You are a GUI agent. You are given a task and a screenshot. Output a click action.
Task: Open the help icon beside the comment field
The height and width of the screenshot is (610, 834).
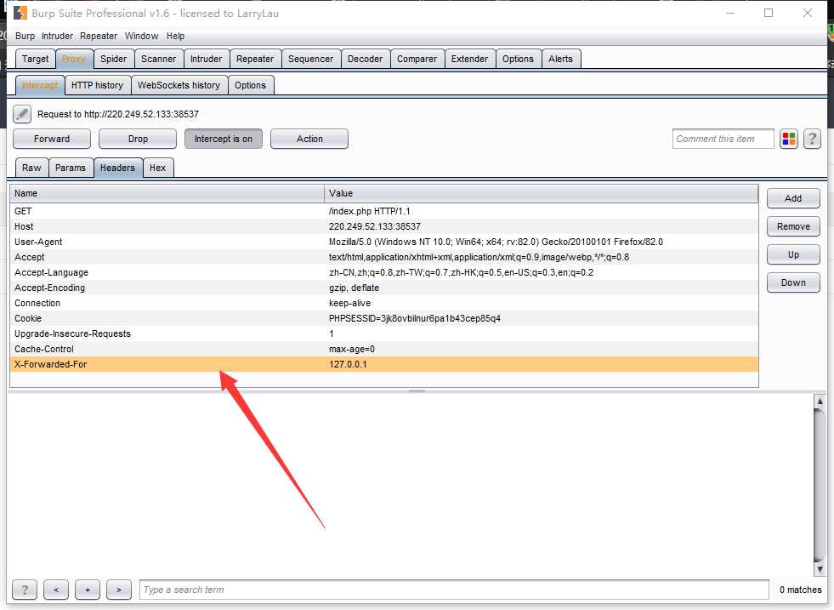pos(812,139)
